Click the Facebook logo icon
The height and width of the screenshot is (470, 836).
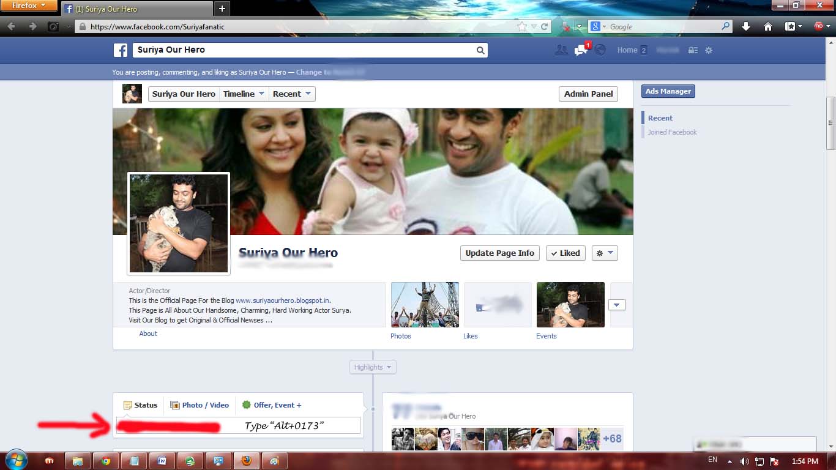pos(121,50)
